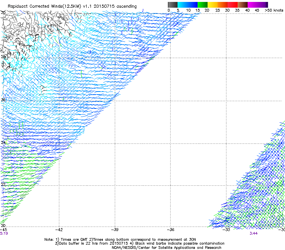This screenshot has width=285, height=250.
Task: Click the latitude label 24
Action: pos(3,142)
